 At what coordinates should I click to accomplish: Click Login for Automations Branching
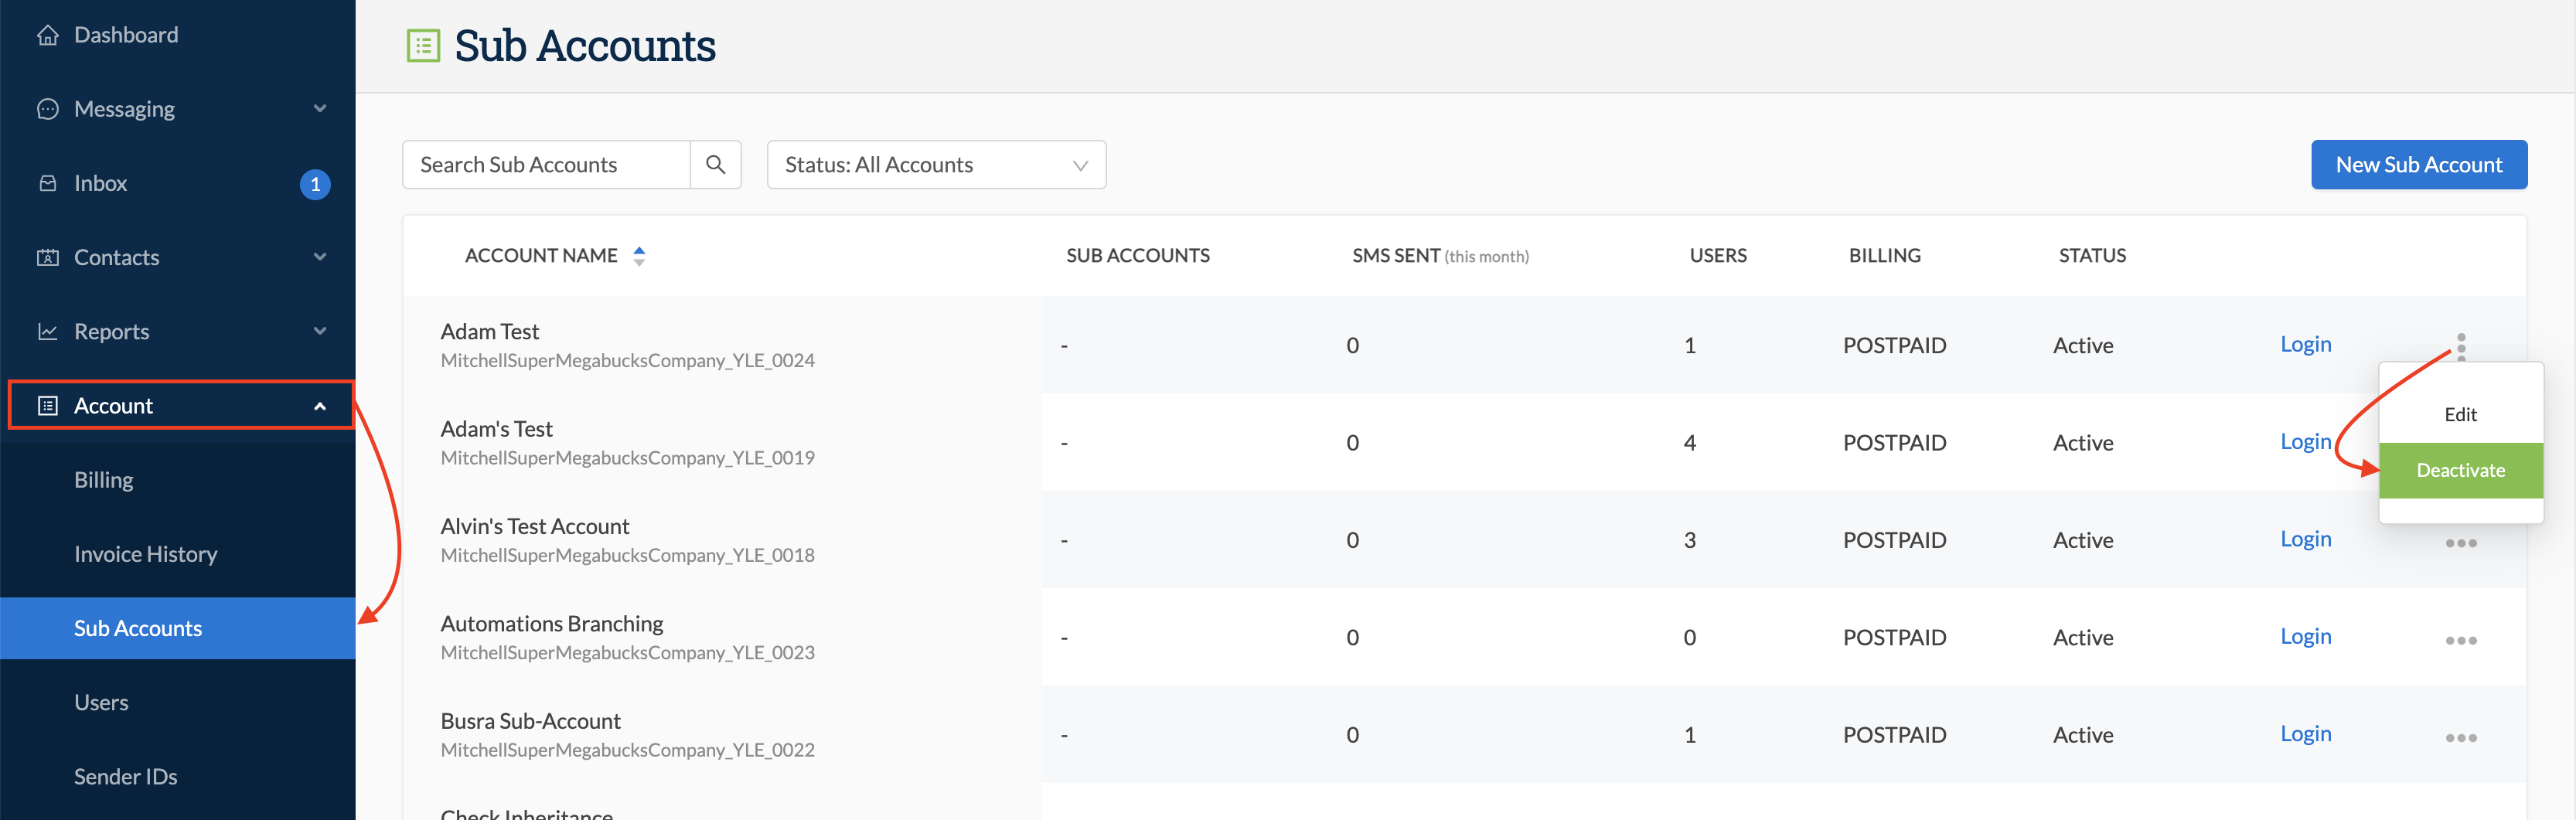2305,636
